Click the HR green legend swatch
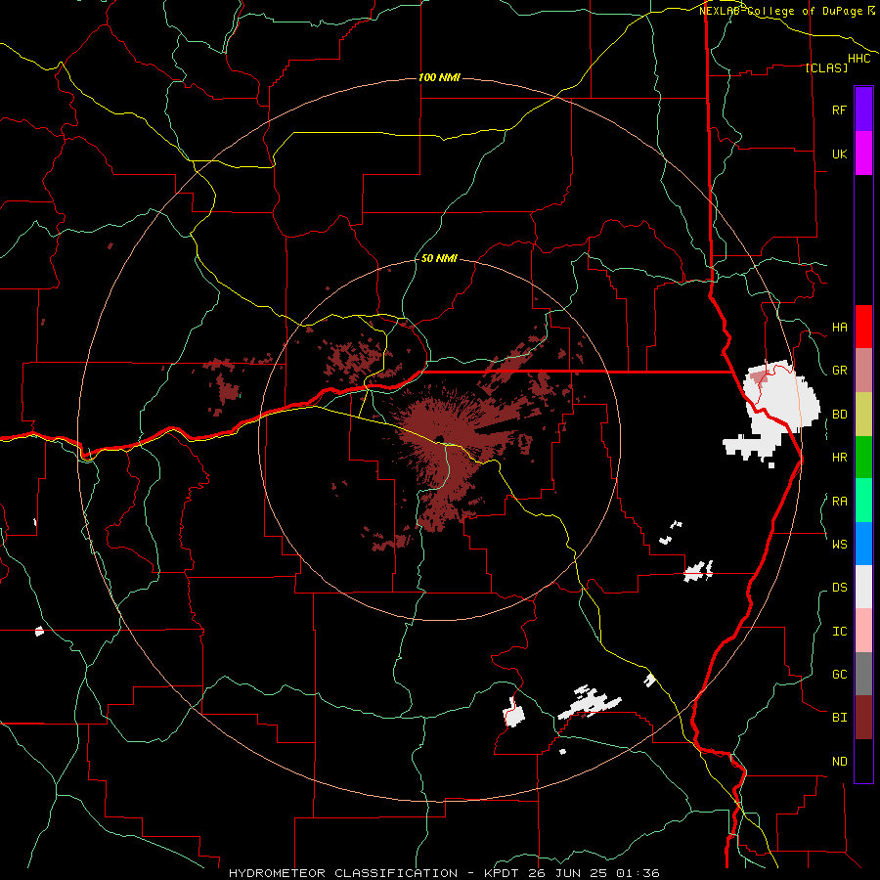Image resolution: width=880 pixels, height=880 pixels. (x=863, y=458)
